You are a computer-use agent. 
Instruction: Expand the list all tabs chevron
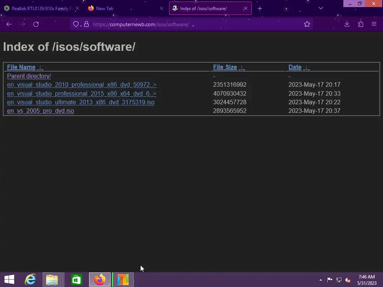point(321,8)
